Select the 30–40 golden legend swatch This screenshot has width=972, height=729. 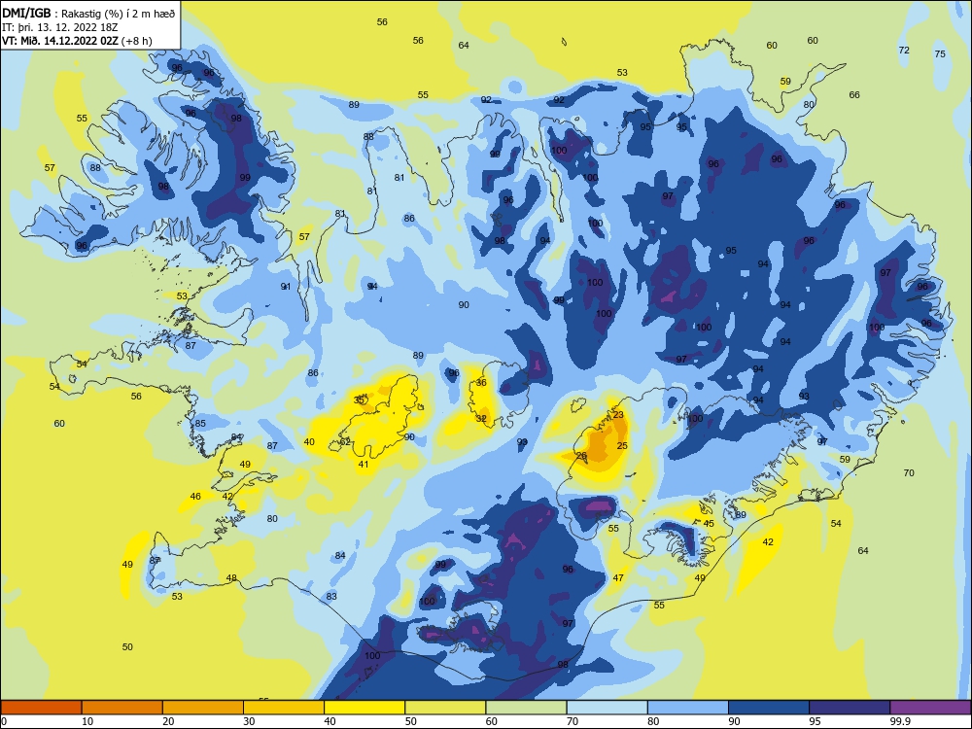(x=284, y=708)
